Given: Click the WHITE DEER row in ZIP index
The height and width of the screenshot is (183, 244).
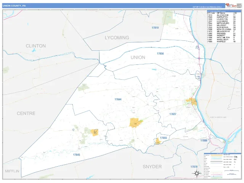Looking at the screenshot, I should pos(222,40).
